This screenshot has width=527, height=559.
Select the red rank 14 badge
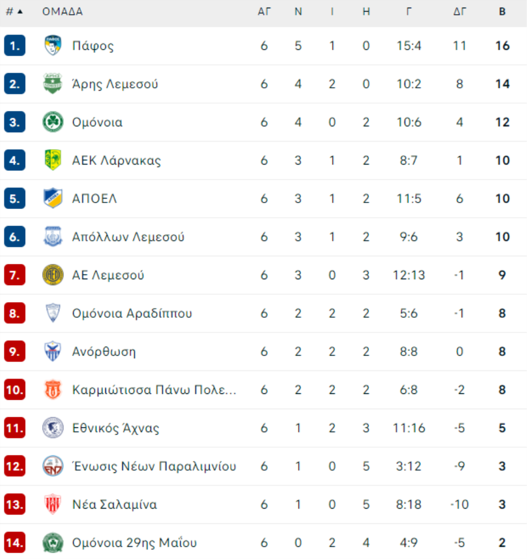15,542
